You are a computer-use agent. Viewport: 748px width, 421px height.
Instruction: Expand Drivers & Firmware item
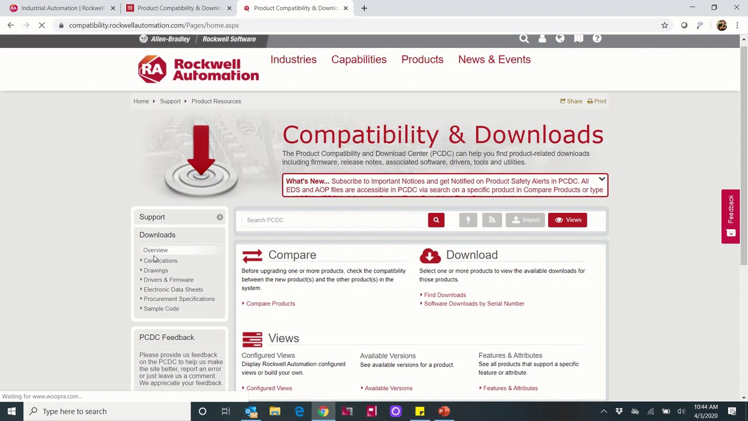167,280
